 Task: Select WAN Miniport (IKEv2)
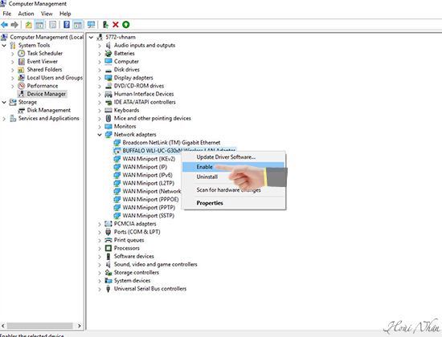pyautogui.click(x=149, y=159)
